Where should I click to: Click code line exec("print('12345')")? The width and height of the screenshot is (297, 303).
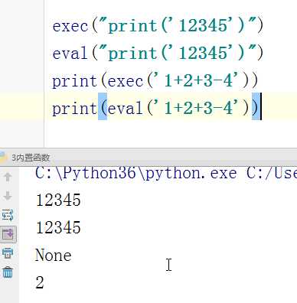(x=158, y=26)
